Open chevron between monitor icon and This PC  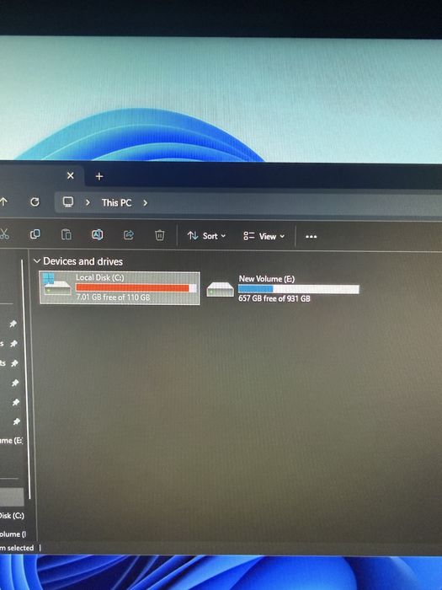click(x=88, y=202)
